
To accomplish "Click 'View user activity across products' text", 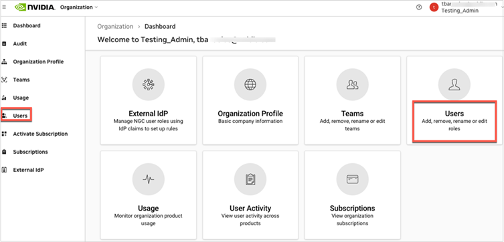I will point(250,219).
